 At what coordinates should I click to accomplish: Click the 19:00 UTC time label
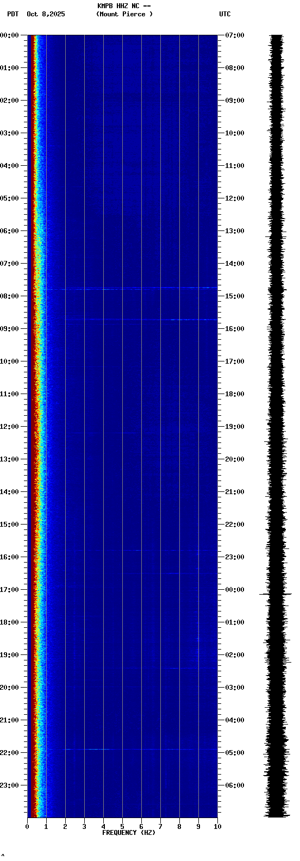point(235,427)
